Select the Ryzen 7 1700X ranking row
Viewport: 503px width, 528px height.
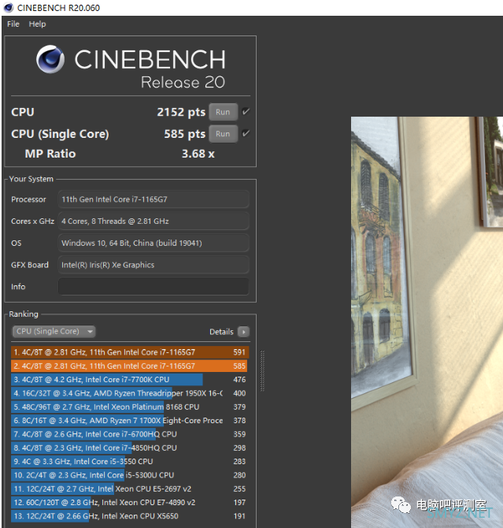pos(130,421)
